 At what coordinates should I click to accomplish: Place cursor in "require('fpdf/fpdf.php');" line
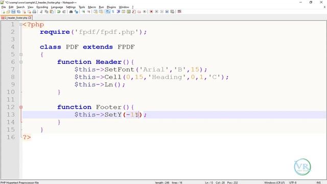coord(93,32)
